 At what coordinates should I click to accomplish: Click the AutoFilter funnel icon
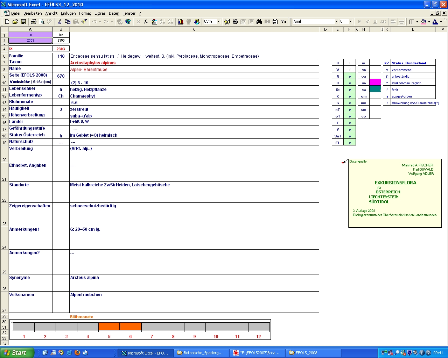click(283, 22)
